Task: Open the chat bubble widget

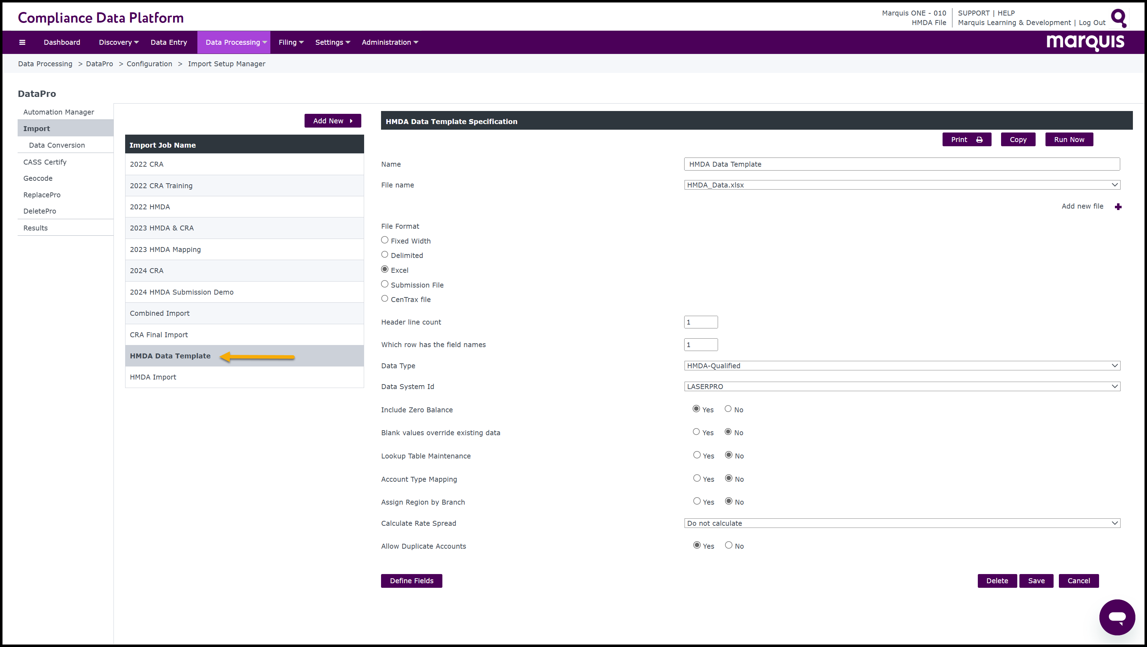Action: (1117, 617)
